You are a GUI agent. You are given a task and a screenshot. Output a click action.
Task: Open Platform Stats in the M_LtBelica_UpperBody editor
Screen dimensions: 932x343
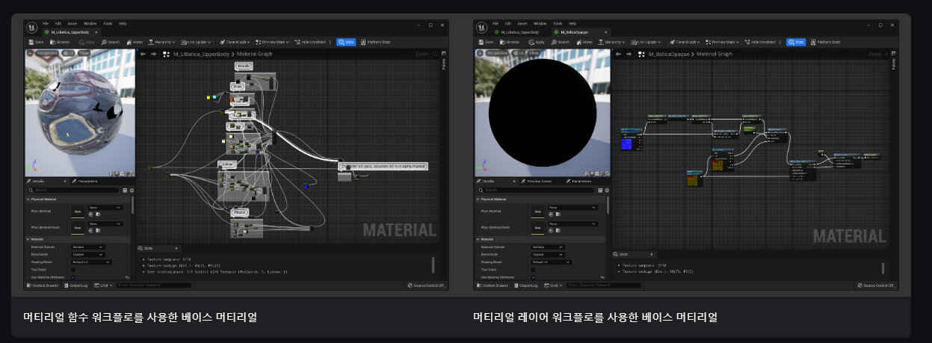pos(375,42)
